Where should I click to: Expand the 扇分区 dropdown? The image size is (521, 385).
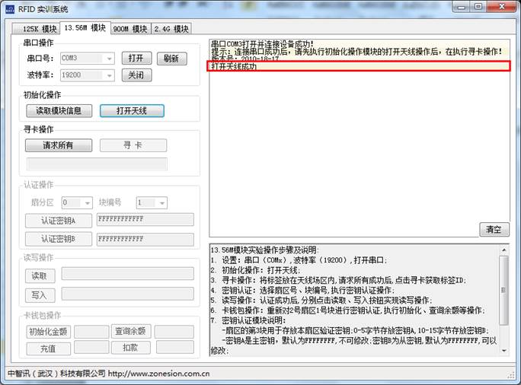click(87, 202)
